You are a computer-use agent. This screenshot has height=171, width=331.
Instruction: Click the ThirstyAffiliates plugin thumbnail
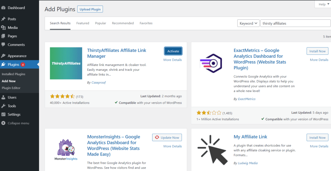(x=66, y=63)
